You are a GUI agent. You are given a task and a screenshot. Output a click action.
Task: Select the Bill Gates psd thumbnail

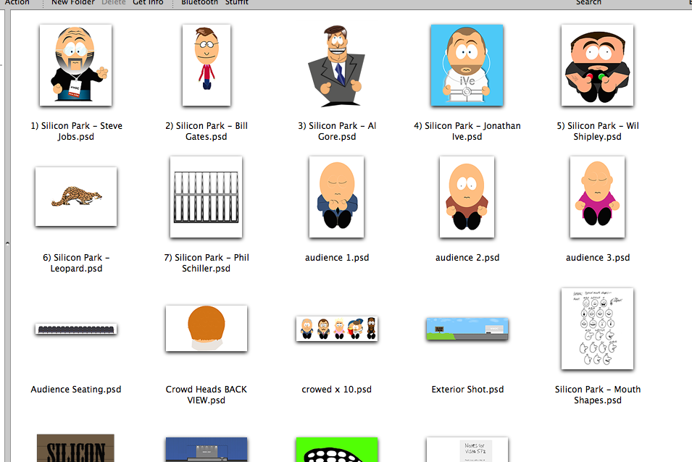coord(207,65)
